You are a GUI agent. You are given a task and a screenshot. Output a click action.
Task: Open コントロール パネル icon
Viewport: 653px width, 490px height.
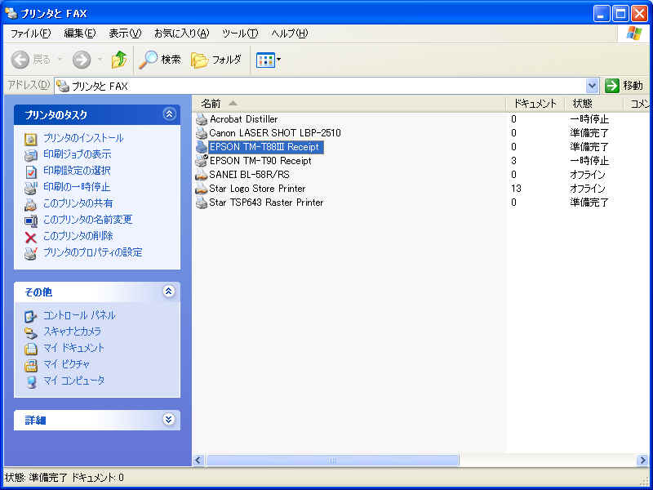click(x=31, y=317)
